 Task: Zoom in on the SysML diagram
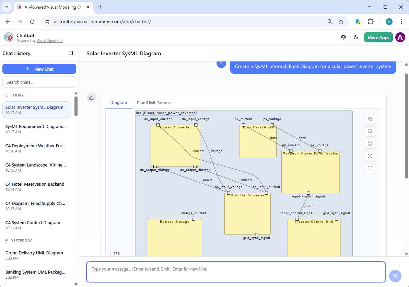(370, 119)
